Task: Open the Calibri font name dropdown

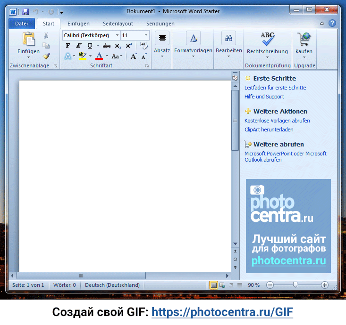Action: click(117, 35)
